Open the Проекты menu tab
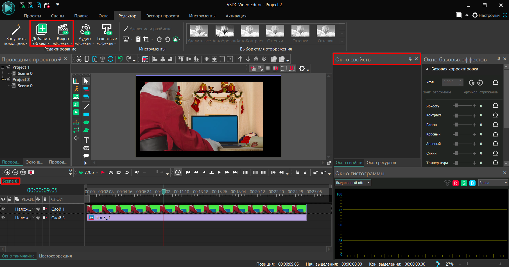The height and width of the screenshot is (267, 509). pos(32,16)
